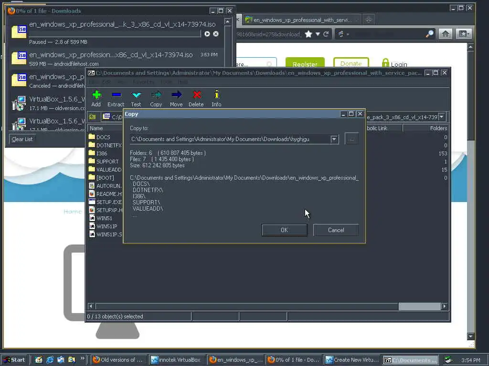Screen dimensions: 489x366
Task: Click the browse button next to Copy to
Action: pyautogui.click(x=352, y=139)
